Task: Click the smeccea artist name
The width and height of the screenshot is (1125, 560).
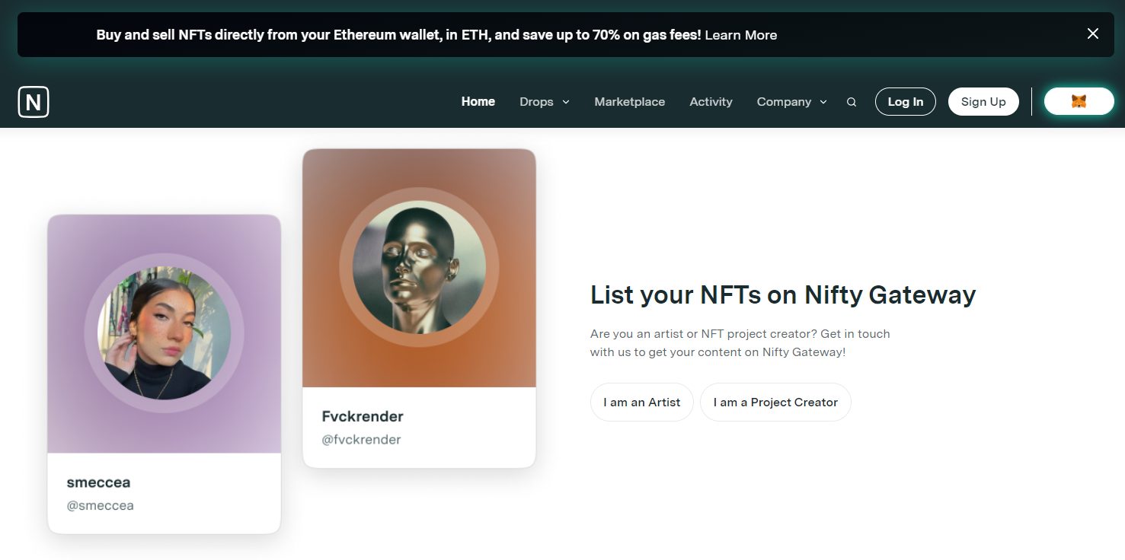Action: [x=98, y=482]
